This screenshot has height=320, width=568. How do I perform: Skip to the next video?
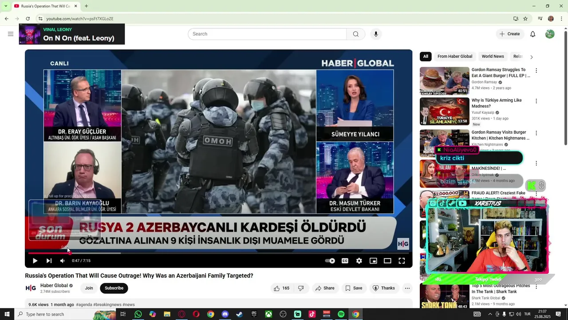pos(49,261)
